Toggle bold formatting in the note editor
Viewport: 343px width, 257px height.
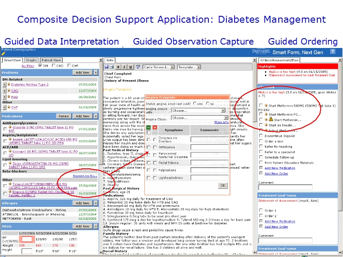click(118, 67)
